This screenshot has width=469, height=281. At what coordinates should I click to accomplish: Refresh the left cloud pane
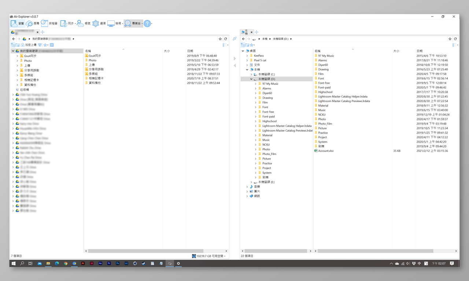click(226, 39)
